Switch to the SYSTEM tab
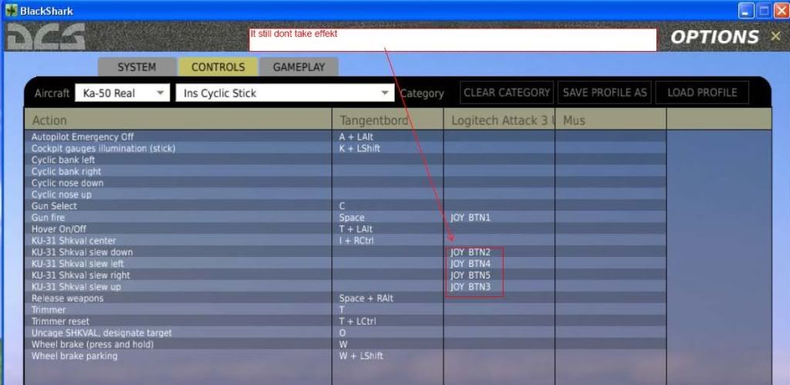Viewport: 790px width, 385px height. click(x=136, y=67)
